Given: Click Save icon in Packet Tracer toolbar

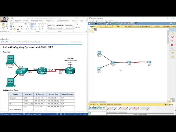Looking at the screenshot, I should [96, 23].
